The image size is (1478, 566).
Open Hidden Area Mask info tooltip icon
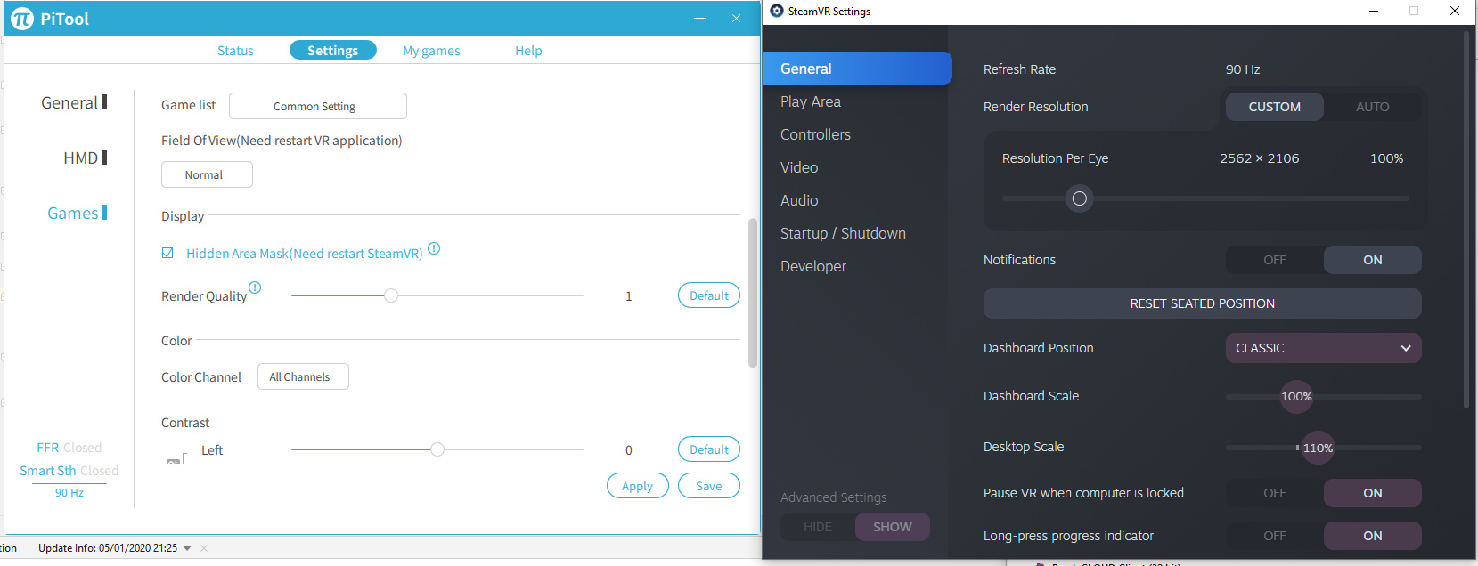point(434,248)
